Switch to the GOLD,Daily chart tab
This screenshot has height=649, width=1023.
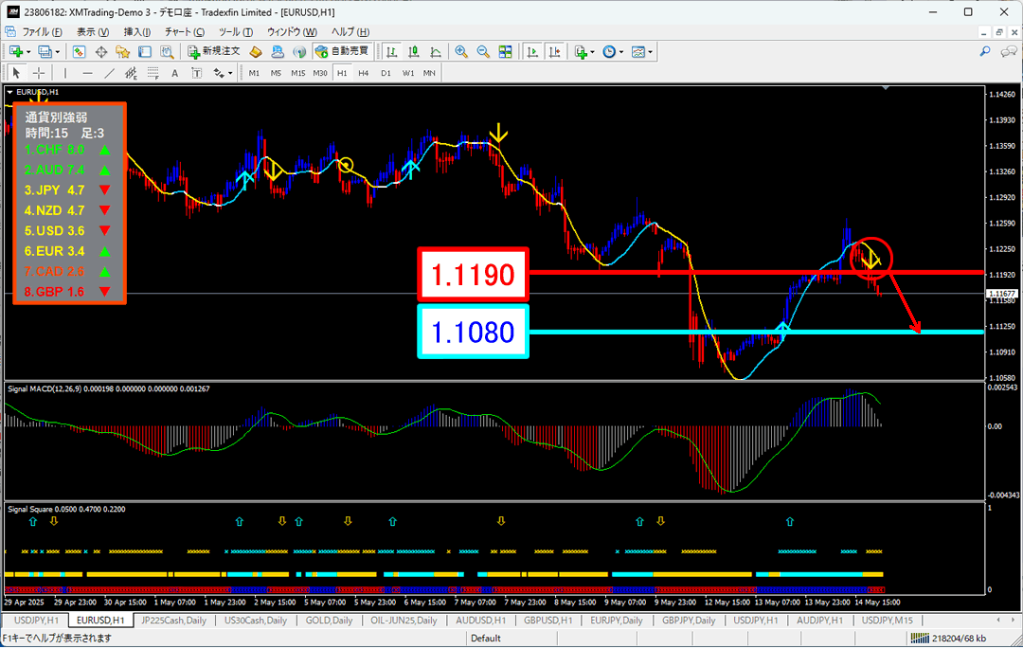(x=329, y=621)
